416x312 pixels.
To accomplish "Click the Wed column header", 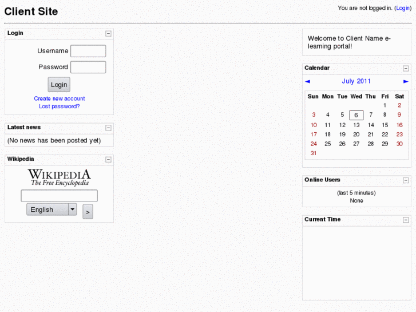I will (x=356, y=96).
